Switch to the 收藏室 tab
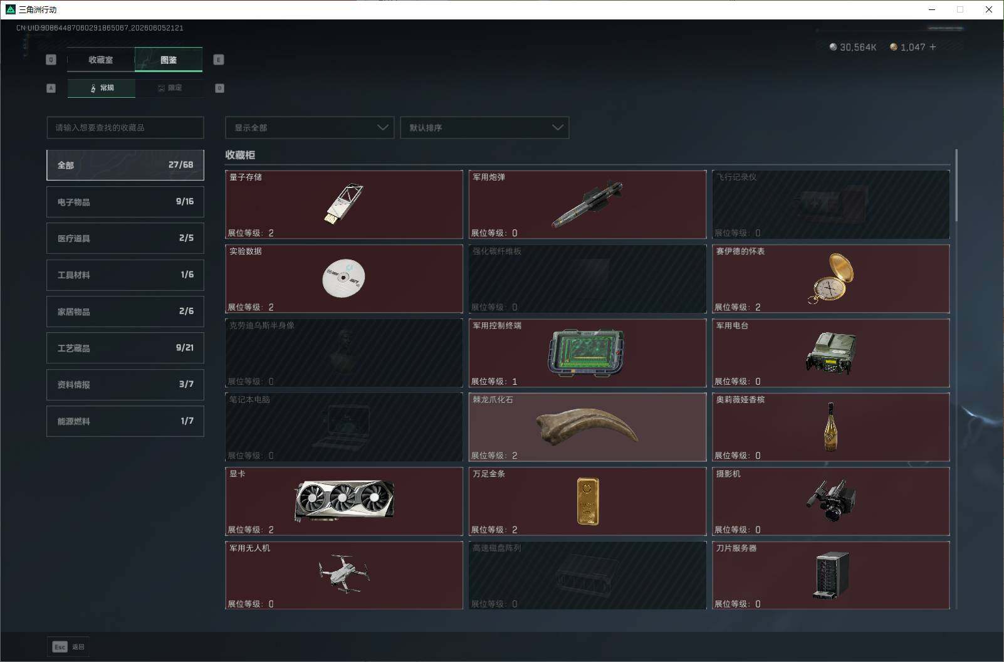The image size is (1004, 662). coord(101,60)
